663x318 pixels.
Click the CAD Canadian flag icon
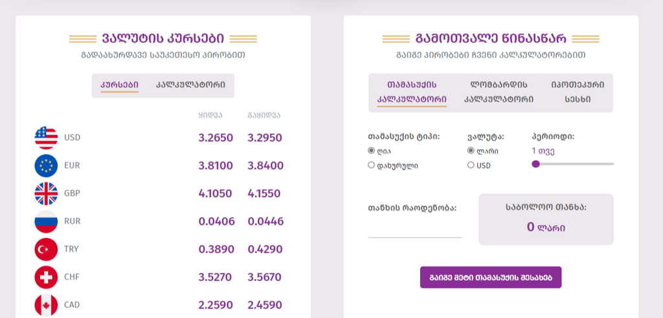click(x=46, y=304)
